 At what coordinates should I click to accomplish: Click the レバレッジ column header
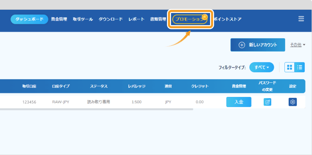click(x=136, y=86)
